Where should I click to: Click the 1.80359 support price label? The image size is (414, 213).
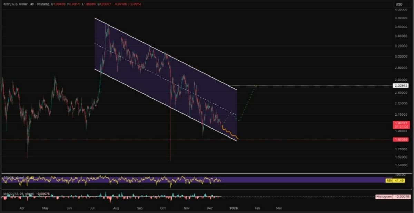coord(401,140)
